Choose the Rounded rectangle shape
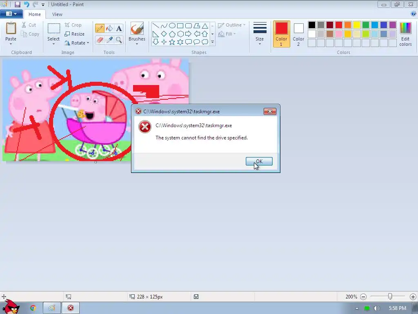The image size is (418, 314). [x=189, y=26]
